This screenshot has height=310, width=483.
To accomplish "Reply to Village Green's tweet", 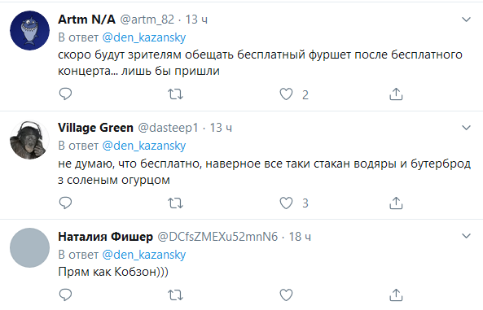I will click(65, 203).
